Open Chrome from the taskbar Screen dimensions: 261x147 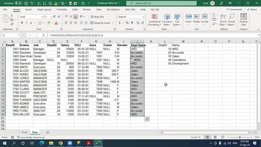[61, 143]
